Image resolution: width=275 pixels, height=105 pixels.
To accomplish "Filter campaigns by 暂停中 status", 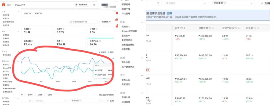I will (30, 95).
